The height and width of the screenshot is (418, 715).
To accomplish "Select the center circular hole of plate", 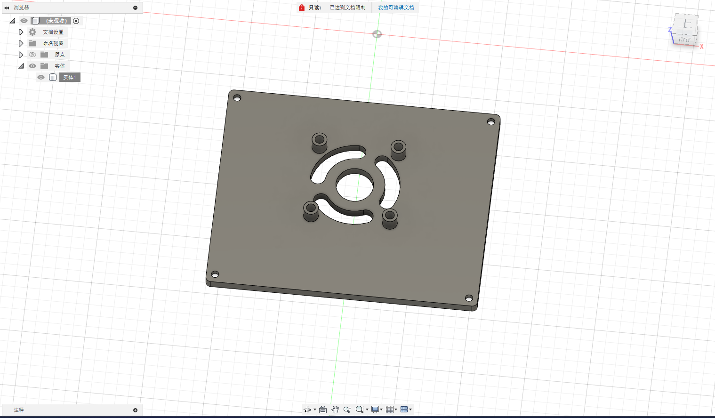I will [354, 186].
